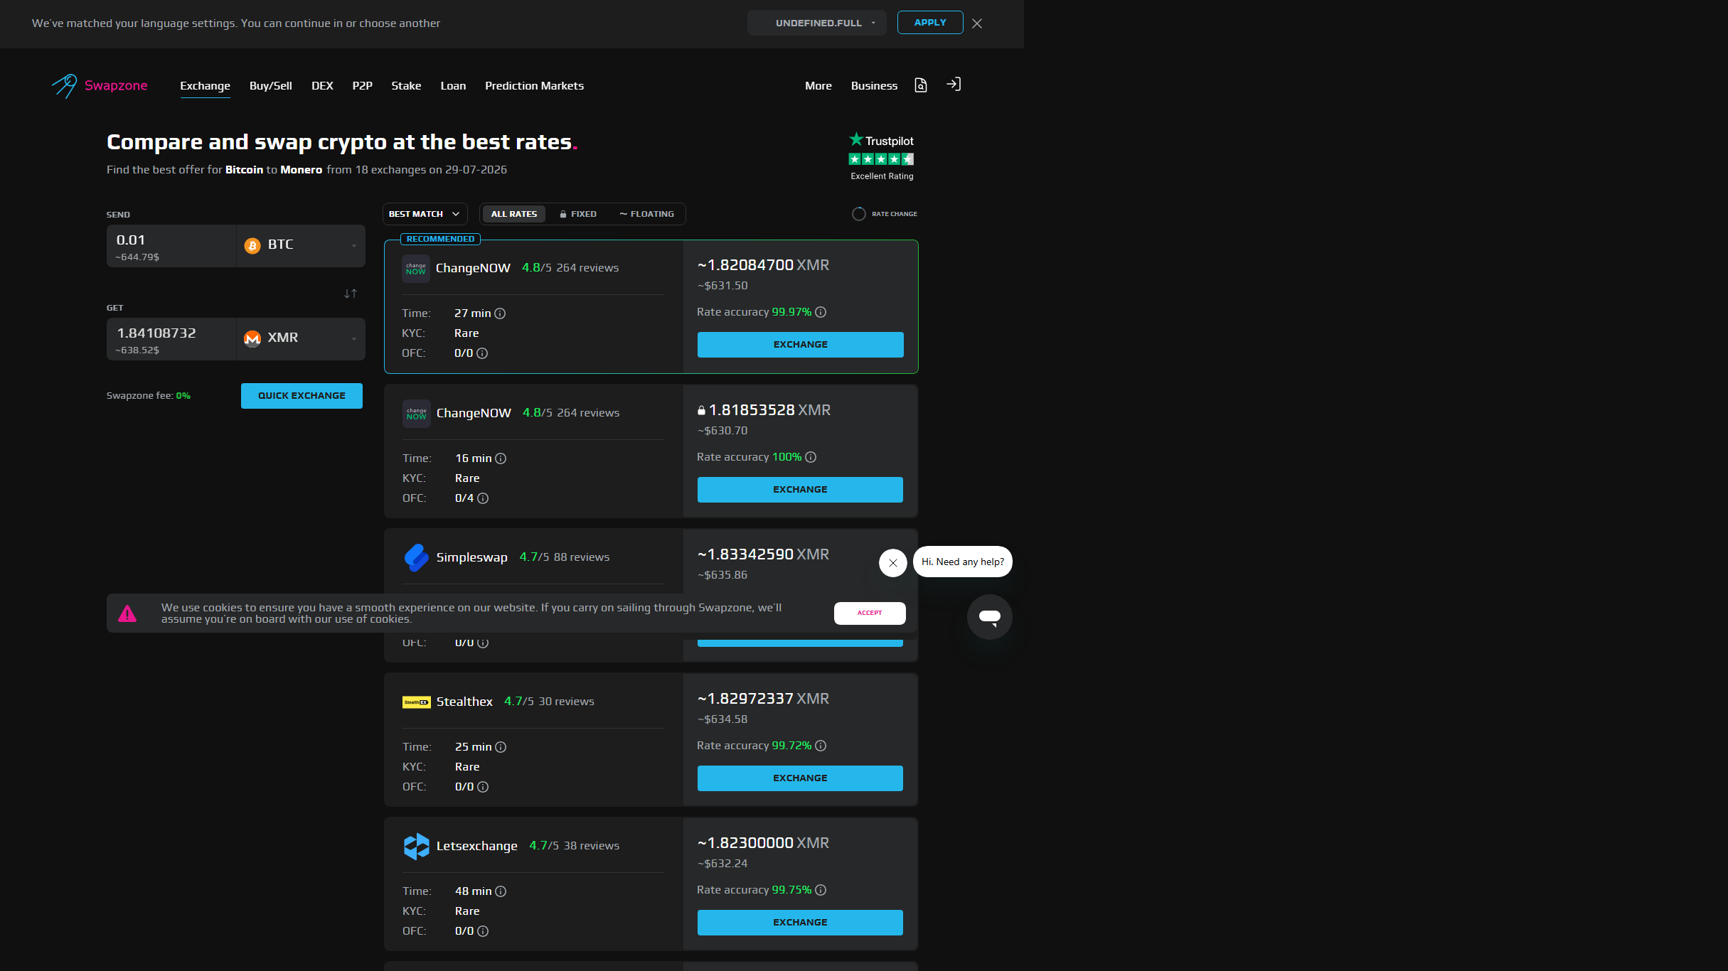Screen dimensions: 1728x971
Task: Go to the P2P section
Action: point(363,86)
